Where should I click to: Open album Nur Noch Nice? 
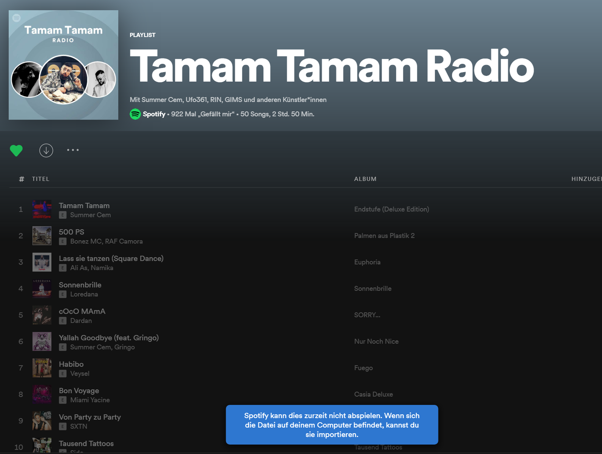[x=376, y=341]
